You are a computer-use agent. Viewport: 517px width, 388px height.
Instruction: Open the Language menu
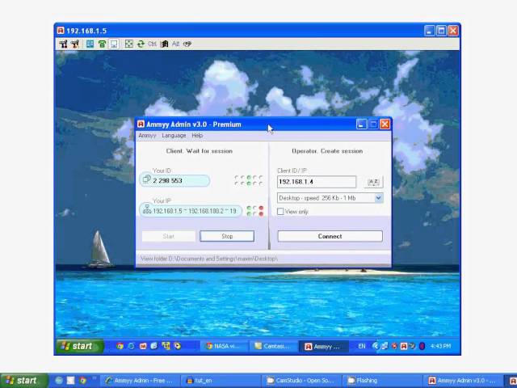point(174,136)
